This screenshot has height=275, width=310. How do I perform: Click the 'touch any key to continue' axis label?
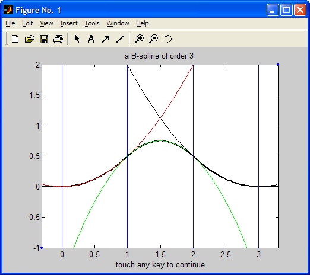click(160, 265)
